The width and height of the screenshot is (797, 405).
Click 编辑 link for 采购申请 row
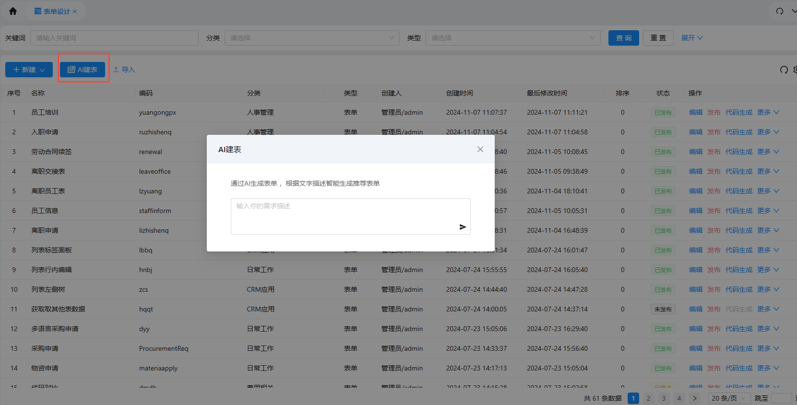[695, 348]
